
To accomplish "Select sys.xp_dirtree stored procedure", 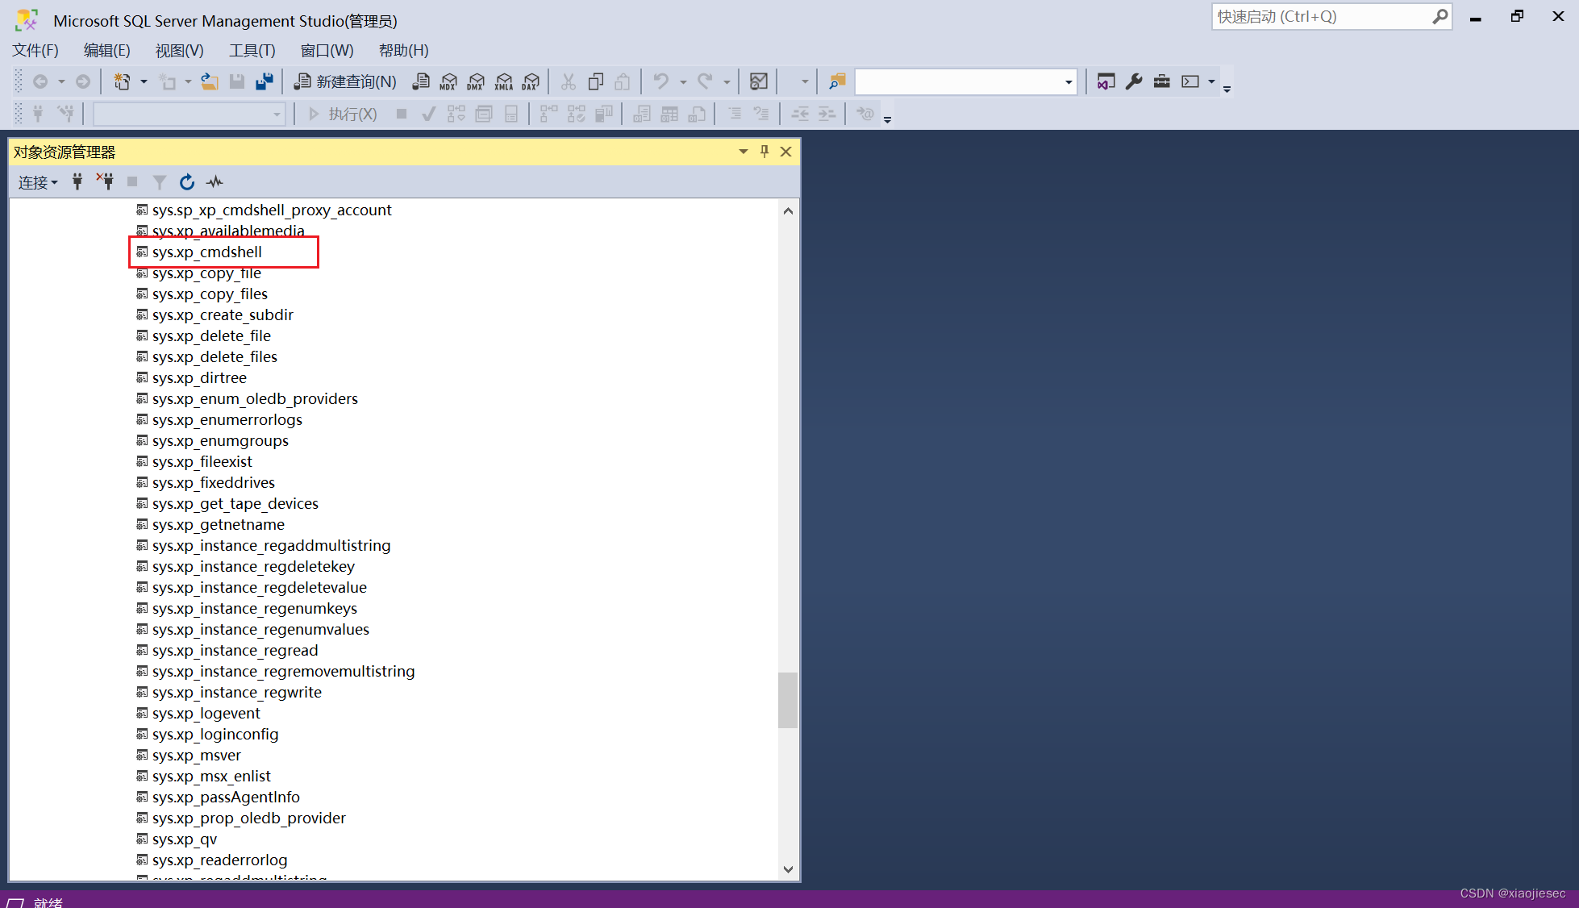I will tap(198, 378).
